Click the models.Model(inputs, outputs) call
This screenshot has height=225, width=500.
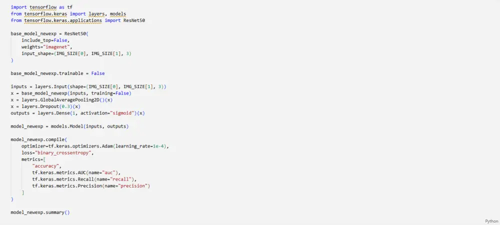[89, 126]
